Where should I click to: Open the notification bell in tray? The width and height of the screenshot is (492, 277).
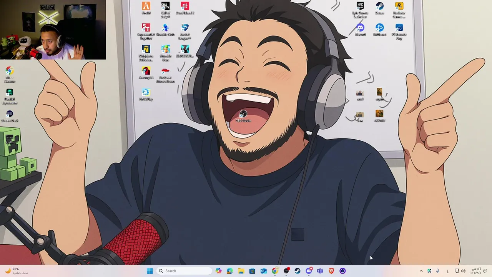tap(485, 271)
